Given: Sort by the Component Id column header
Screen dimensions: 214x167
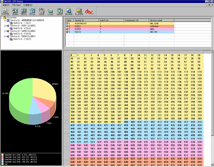Looking at the screenshot, I should (x=136, y=20).
